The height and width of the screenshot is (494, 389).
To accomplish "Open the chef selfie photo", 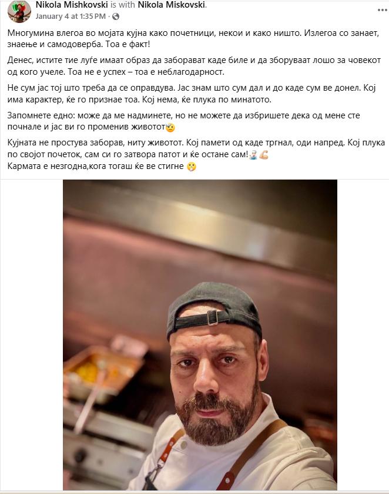I will tap(200, 334).
